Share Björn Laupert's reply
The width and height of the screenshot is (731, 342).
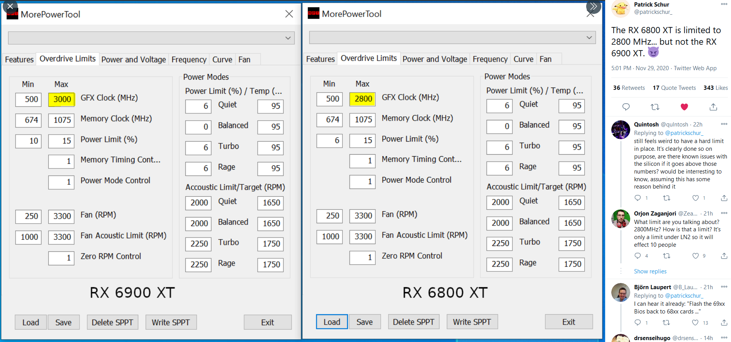724,322
